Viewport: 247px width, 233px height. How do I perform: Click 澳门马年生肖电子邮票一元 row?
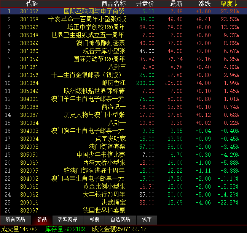coord(123,179)
